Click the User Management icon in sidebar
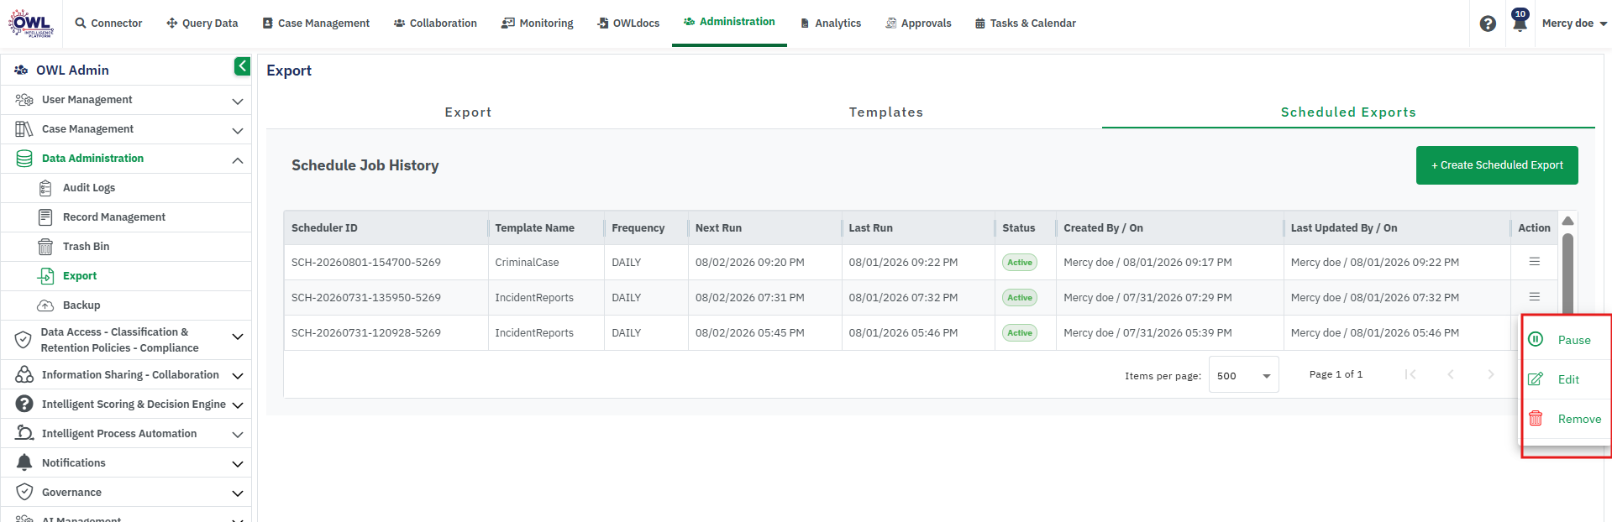Screen dimensions: 1612x522 (x=24, y=100)
